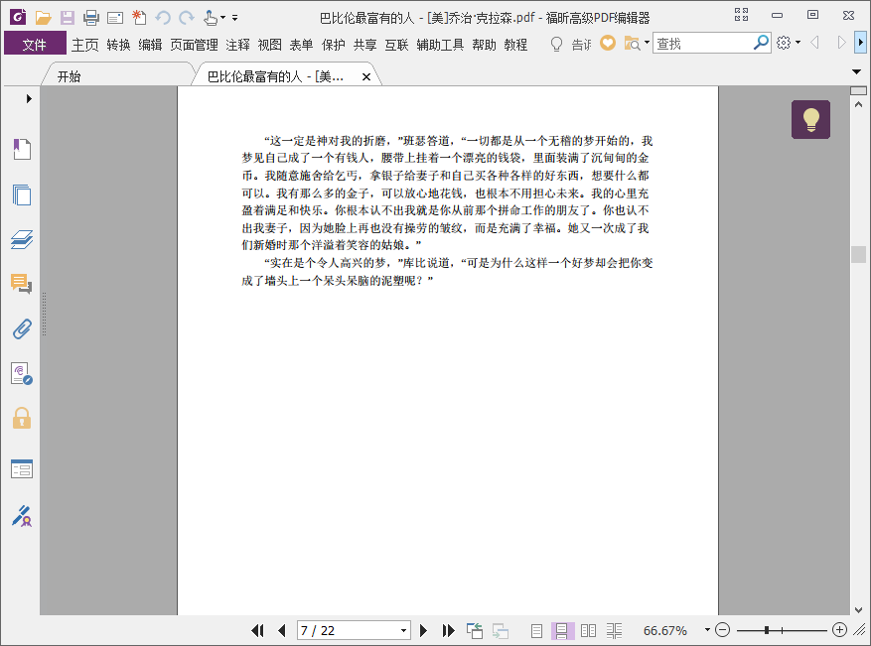Switch to single page view mode
This screenshot has height=646, width=871.
coord(536,630)
